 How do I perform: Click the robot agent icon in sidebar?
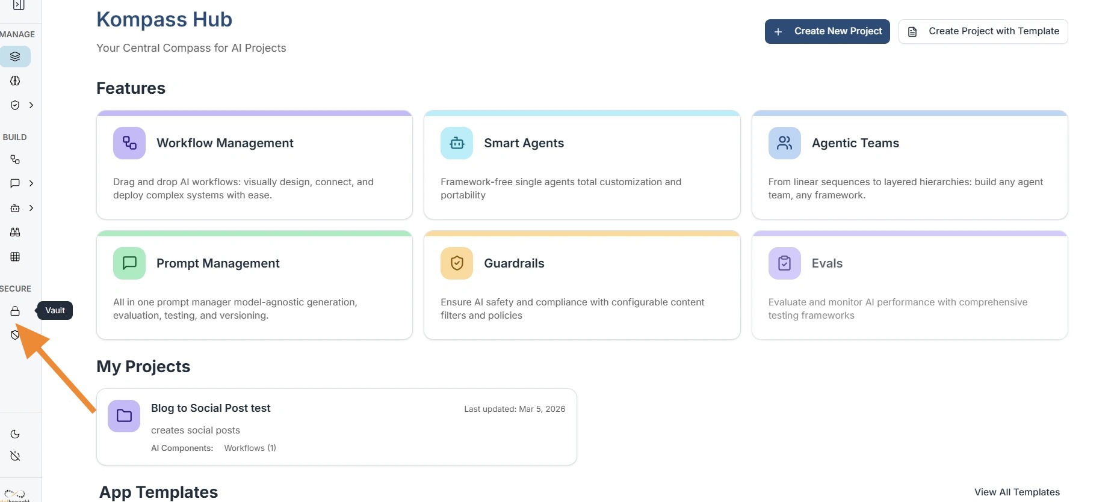[15, 208]
